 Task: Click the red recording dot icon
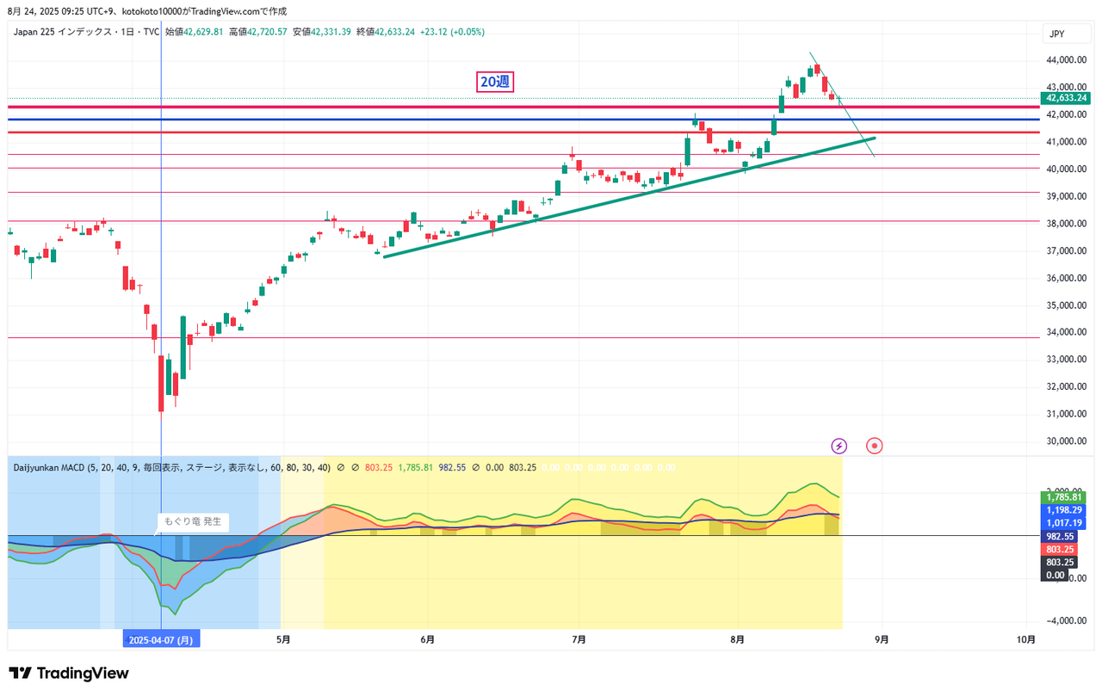[874, 446]
